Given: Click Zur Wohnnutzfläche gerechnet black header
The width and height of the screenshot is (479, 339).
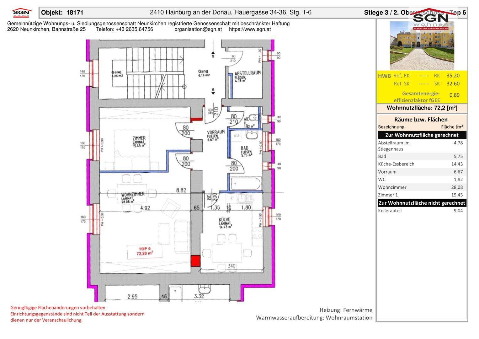Looking at the screenshot, I should click(x=422, y=135).
